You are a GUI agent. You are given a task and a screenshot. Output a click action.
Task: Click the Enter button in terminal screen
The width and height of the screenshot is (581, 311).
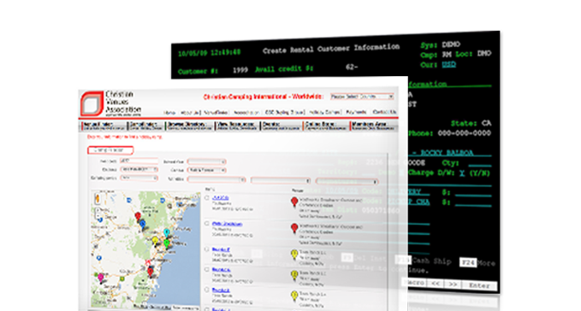pos(479,285)
